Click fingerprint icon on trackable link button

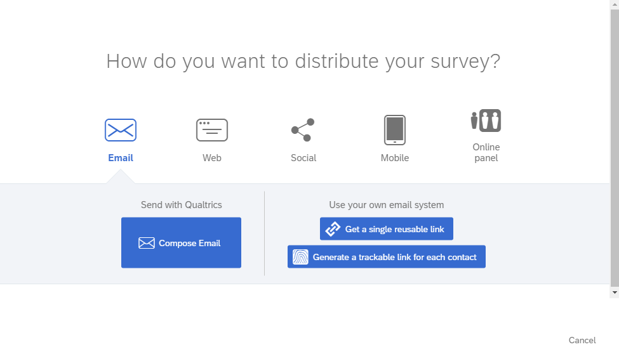(x=300, y=257)
